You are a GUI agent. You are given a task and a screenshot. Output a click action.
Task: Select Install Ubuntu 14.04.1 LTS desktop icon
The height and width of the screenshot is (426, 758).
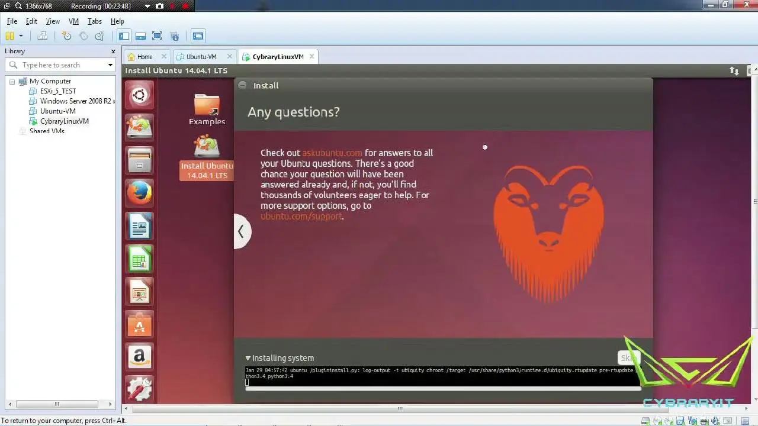point(207,158)
